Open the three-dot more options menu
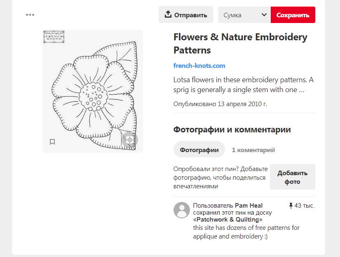 (x=30, y=15)
